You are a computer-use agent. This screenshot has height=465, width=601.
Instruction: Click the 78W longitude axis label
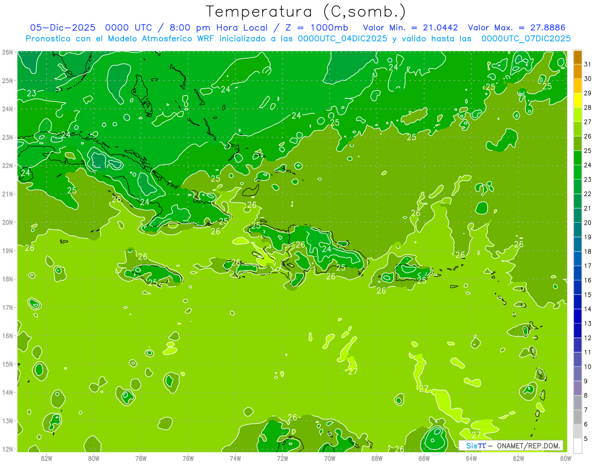pyautogui.click(x=141, y=458)
